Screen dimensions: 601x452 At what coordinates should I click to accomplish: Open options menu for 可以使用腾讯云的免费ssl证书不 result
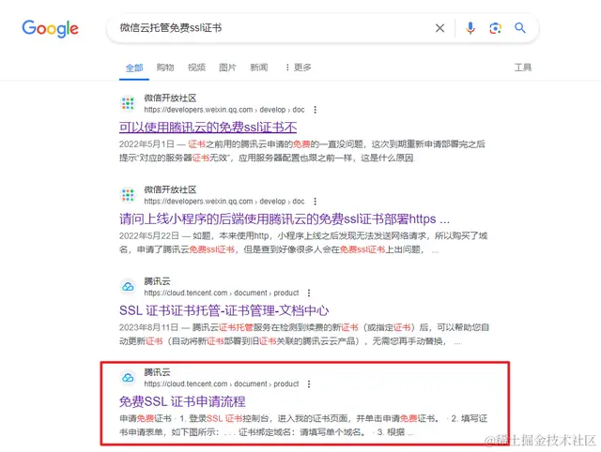pos(316,110)
